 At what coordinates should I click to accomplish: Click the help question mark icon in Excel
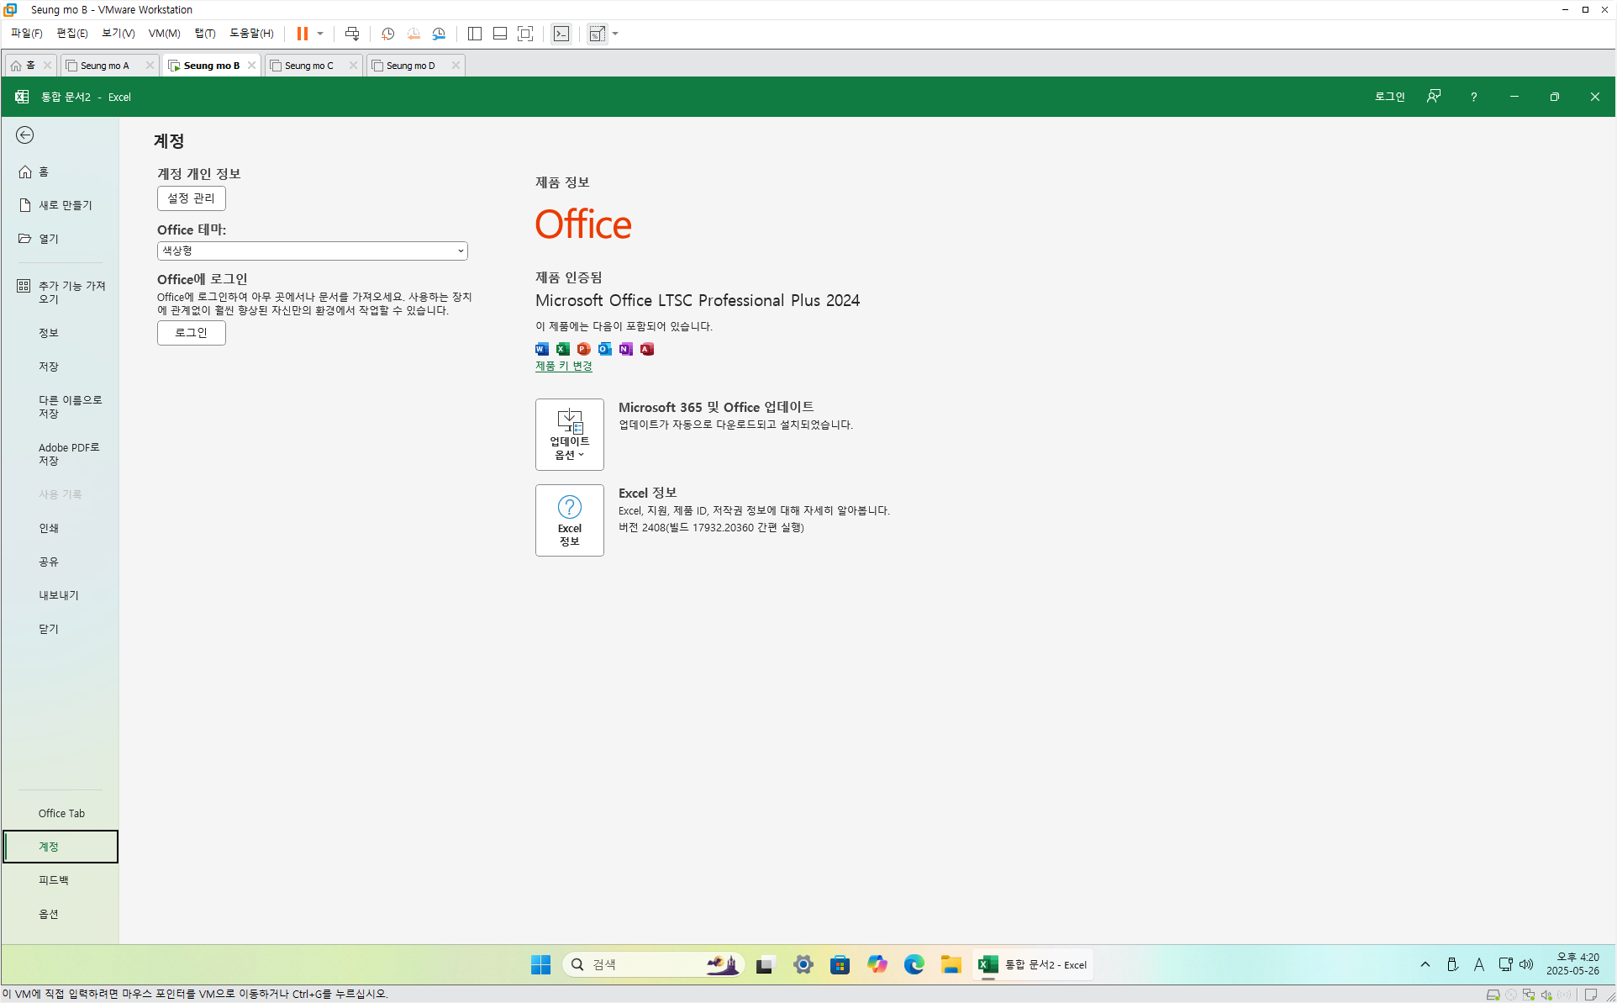tap(1473, 97)
